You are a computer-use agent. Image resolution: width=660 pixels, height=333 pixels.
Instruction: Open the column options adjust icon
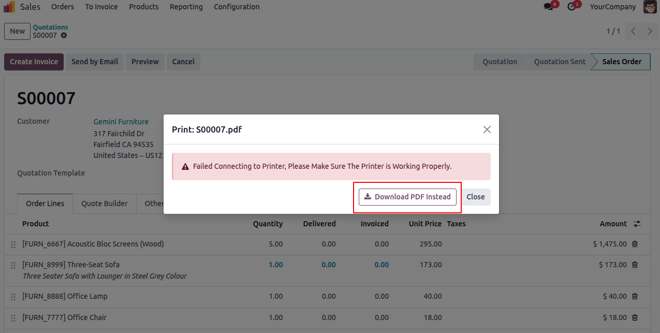click(x=637, y=224)
